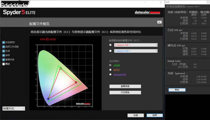Screen dimensions: 210x120
Task: Click the 校准 step indicator icon
Action: pos(4,51)
